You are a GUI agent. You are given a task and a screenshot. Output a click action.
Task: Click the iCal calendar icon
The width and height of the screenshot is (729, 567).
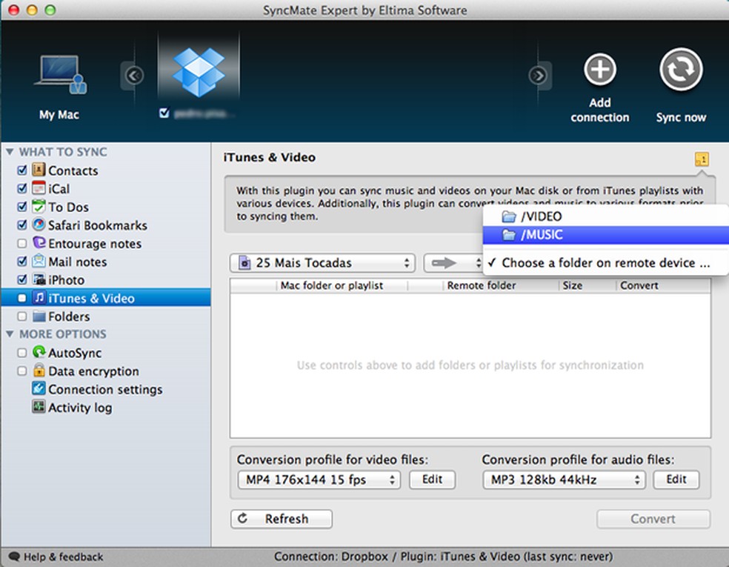[39, 188]
